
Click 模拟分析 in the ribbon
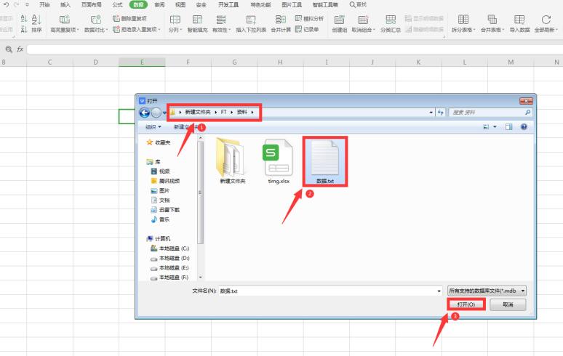point(309,18)
